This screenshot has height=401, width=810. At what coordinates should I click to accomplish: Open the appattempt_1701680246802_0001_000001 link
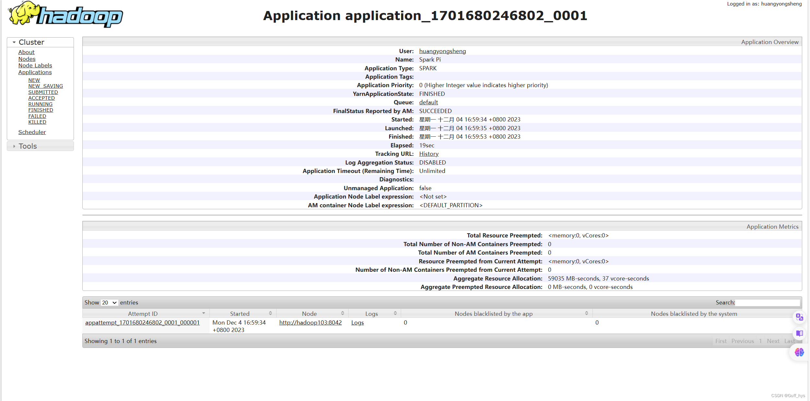[x=142, y=323]
